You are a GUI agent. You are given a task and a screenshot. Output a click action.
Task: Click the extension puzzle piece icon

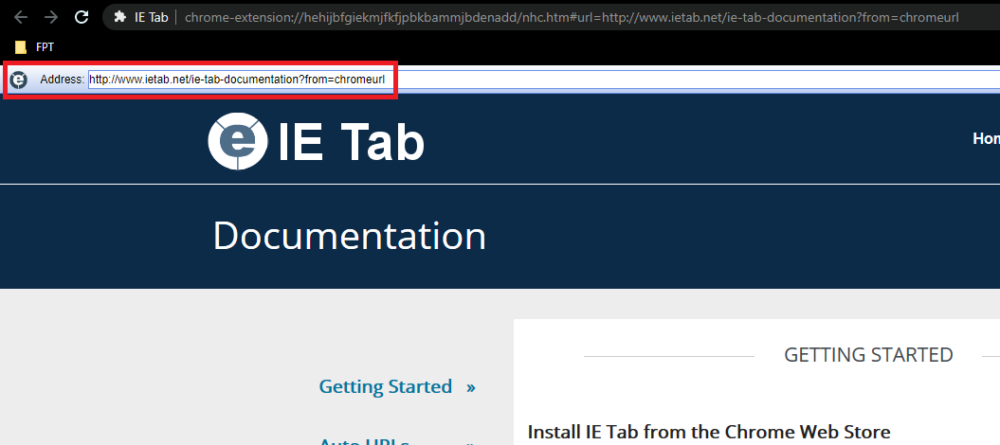119,17
